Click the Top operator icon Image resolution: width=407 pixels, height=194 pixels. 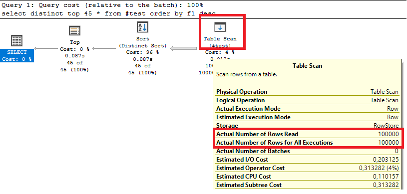[x=74, y=31]
